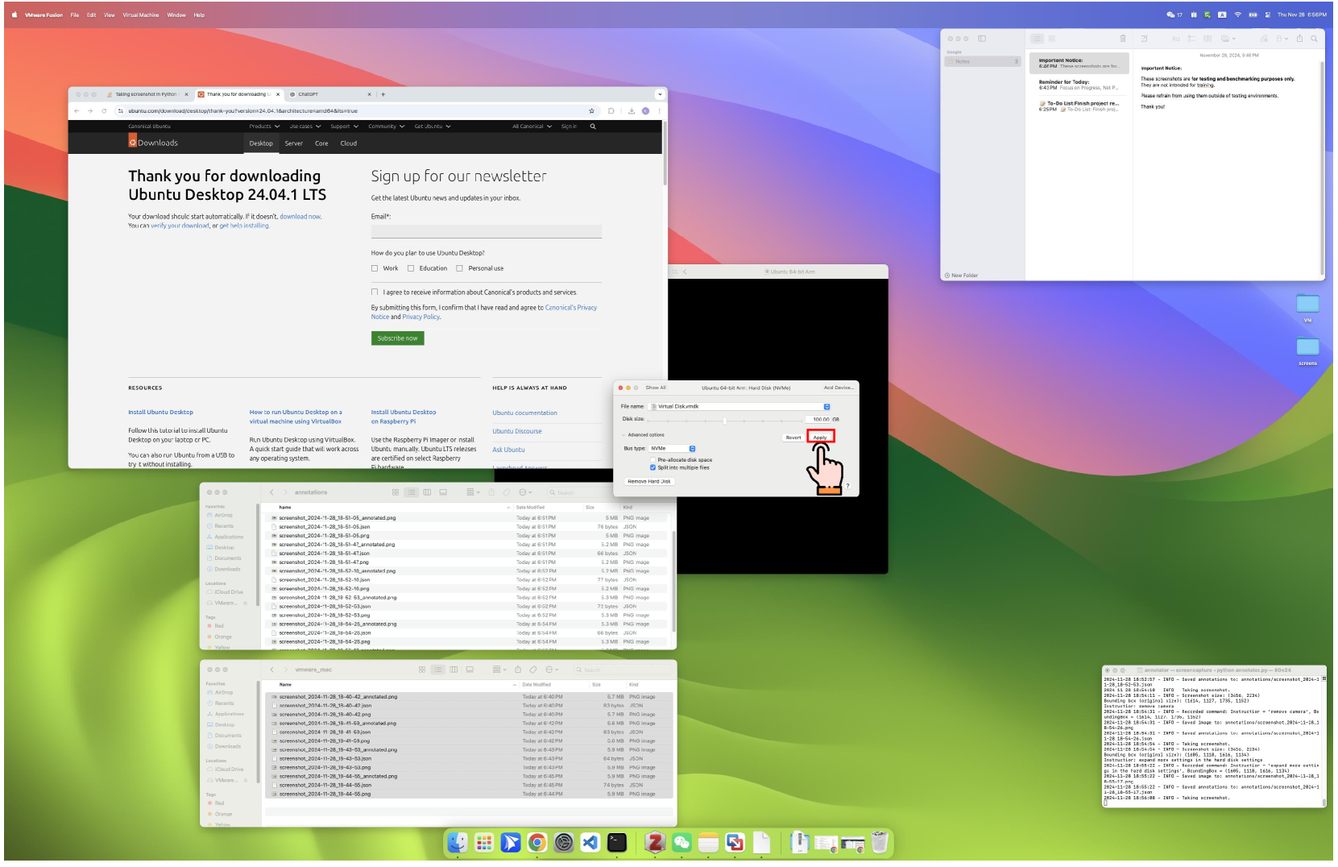Image resolution: width=1338 pixels, height=867 pixels.
Task: Bookmark the Ubuntu page with the star
Action: (591, 111)
